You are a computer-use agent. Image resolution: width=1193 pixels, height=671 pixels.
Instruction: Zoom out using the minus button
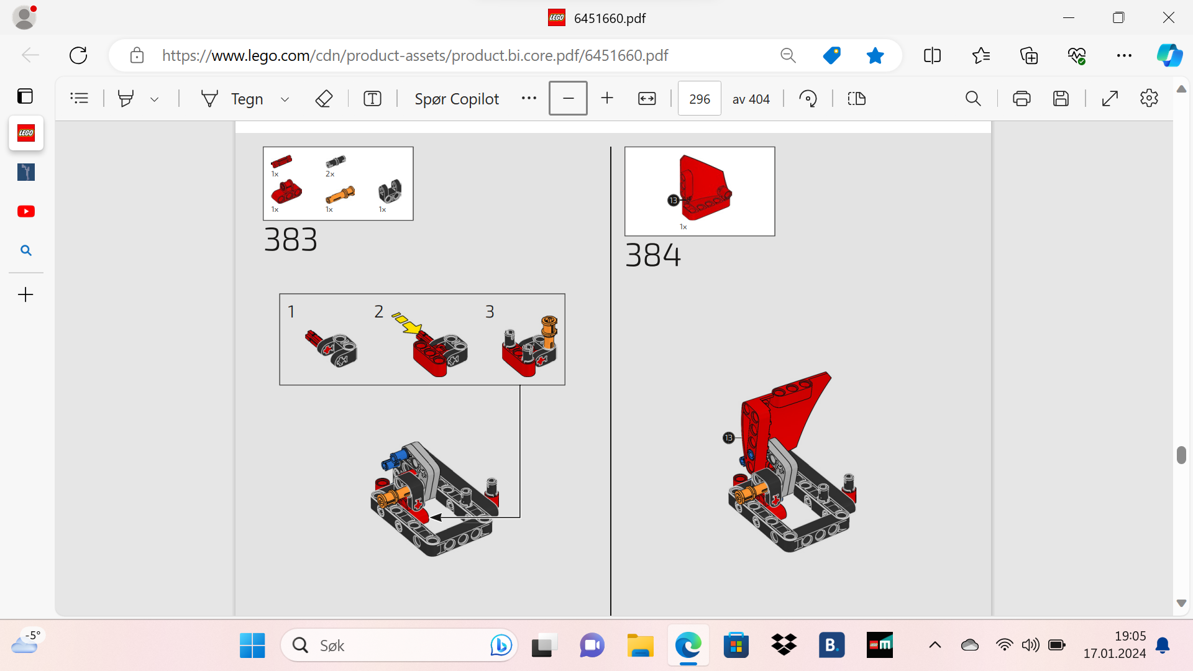tap(568, 98)
